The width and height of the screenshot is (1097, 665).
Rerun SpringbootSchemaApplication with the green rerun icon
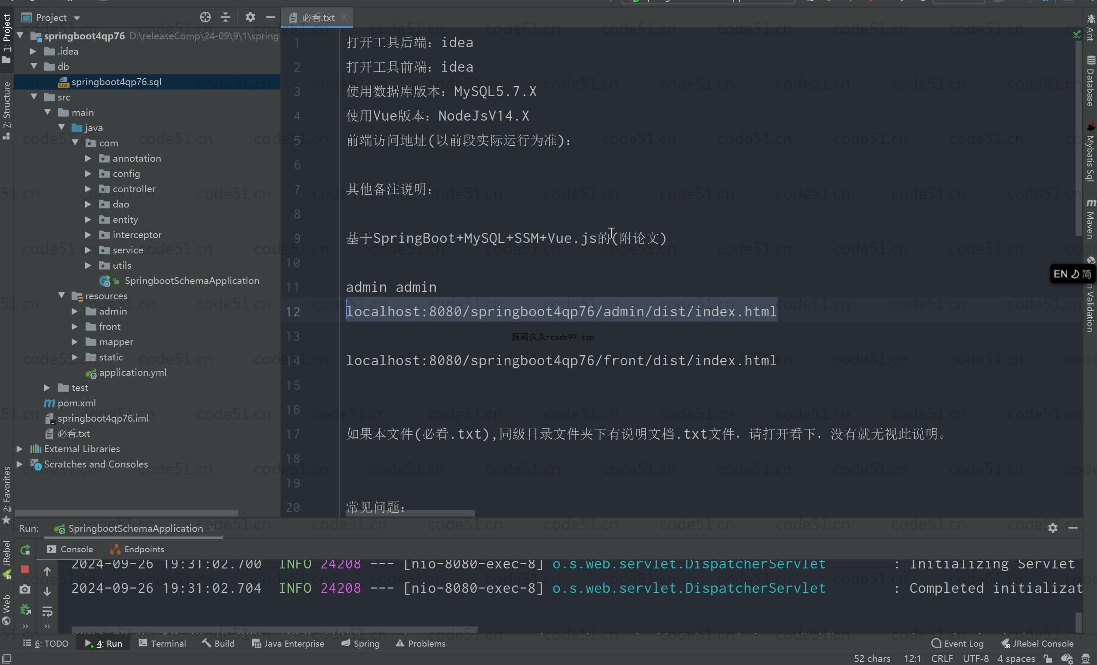coord(25,550)
